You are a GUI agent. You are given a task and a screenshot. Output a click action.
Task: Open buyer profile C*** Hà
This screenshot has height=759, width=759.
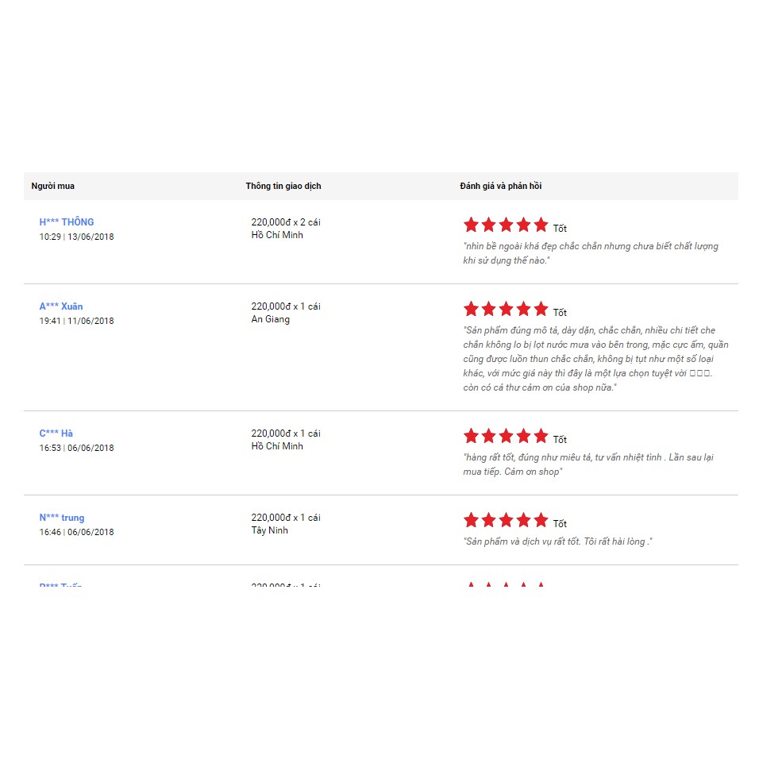pyautogui.click(x=56, y=433)
